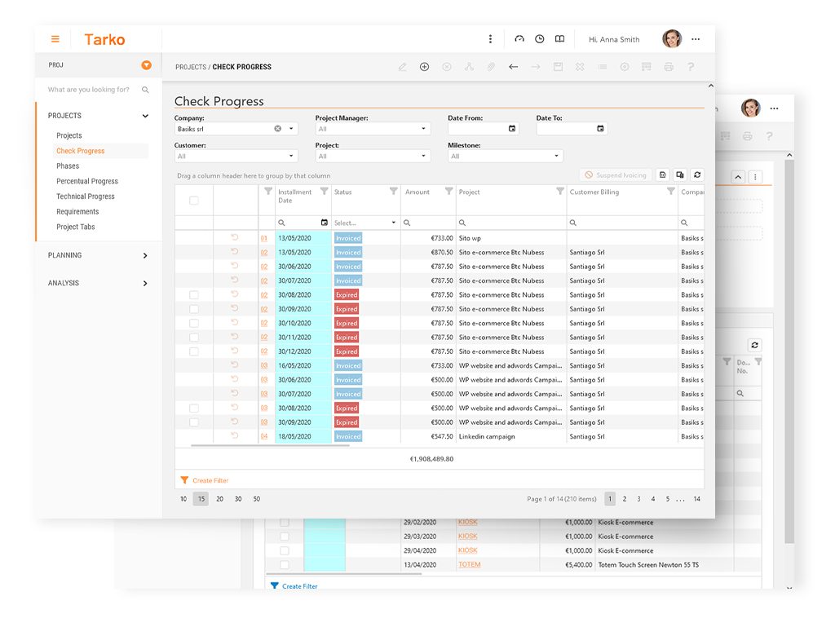Open the Project Manager dropdown
The height and width of the screenshot is (636, 835).
(x=373, y=129)
